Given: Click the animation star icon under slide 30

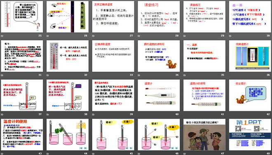Looking at the screenshot, I should [230, 36].
